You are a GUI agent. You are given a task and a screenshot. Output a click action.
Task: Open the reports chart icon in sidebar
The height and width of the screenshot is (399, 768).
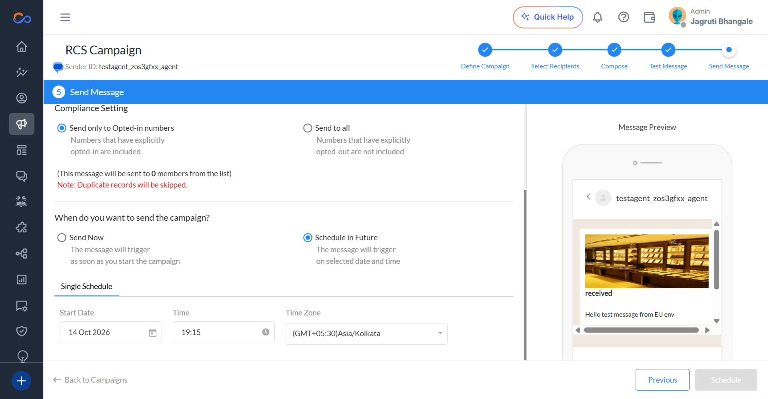pyautogui.click(x=22, y=279)
